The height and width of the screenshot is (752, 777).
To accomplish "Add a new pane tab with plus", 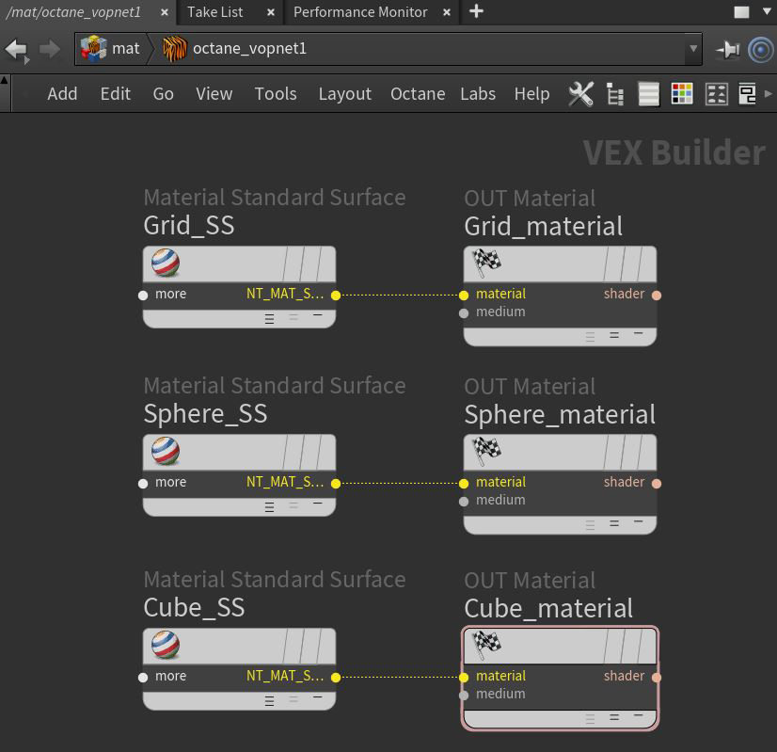I will coord(477,12).
